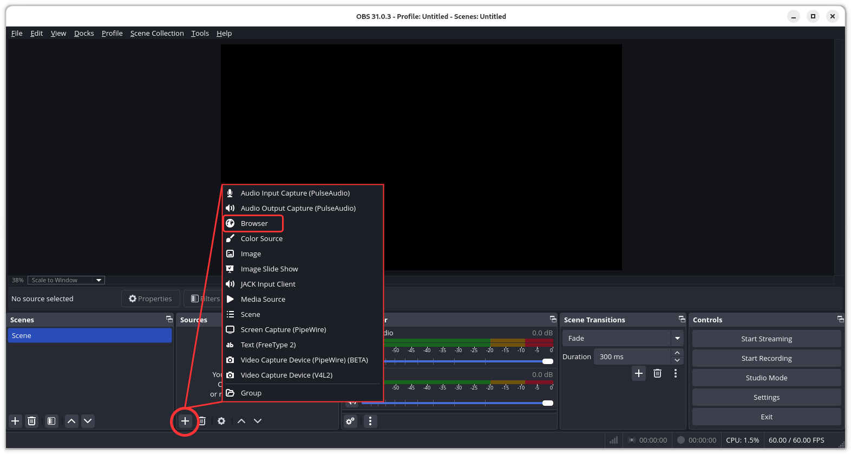Add a configurable transition plus icon
851x454 pixels.
639,373
